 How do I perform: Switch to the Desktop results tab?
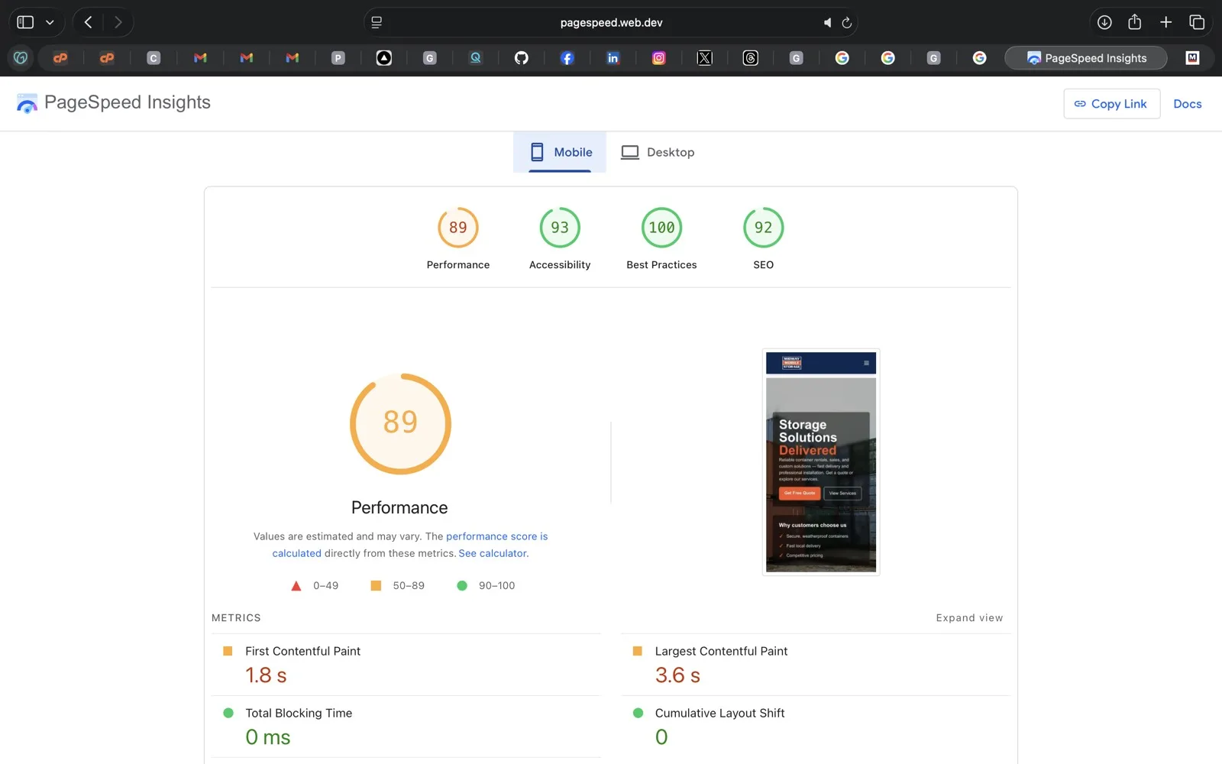[658, 152]
